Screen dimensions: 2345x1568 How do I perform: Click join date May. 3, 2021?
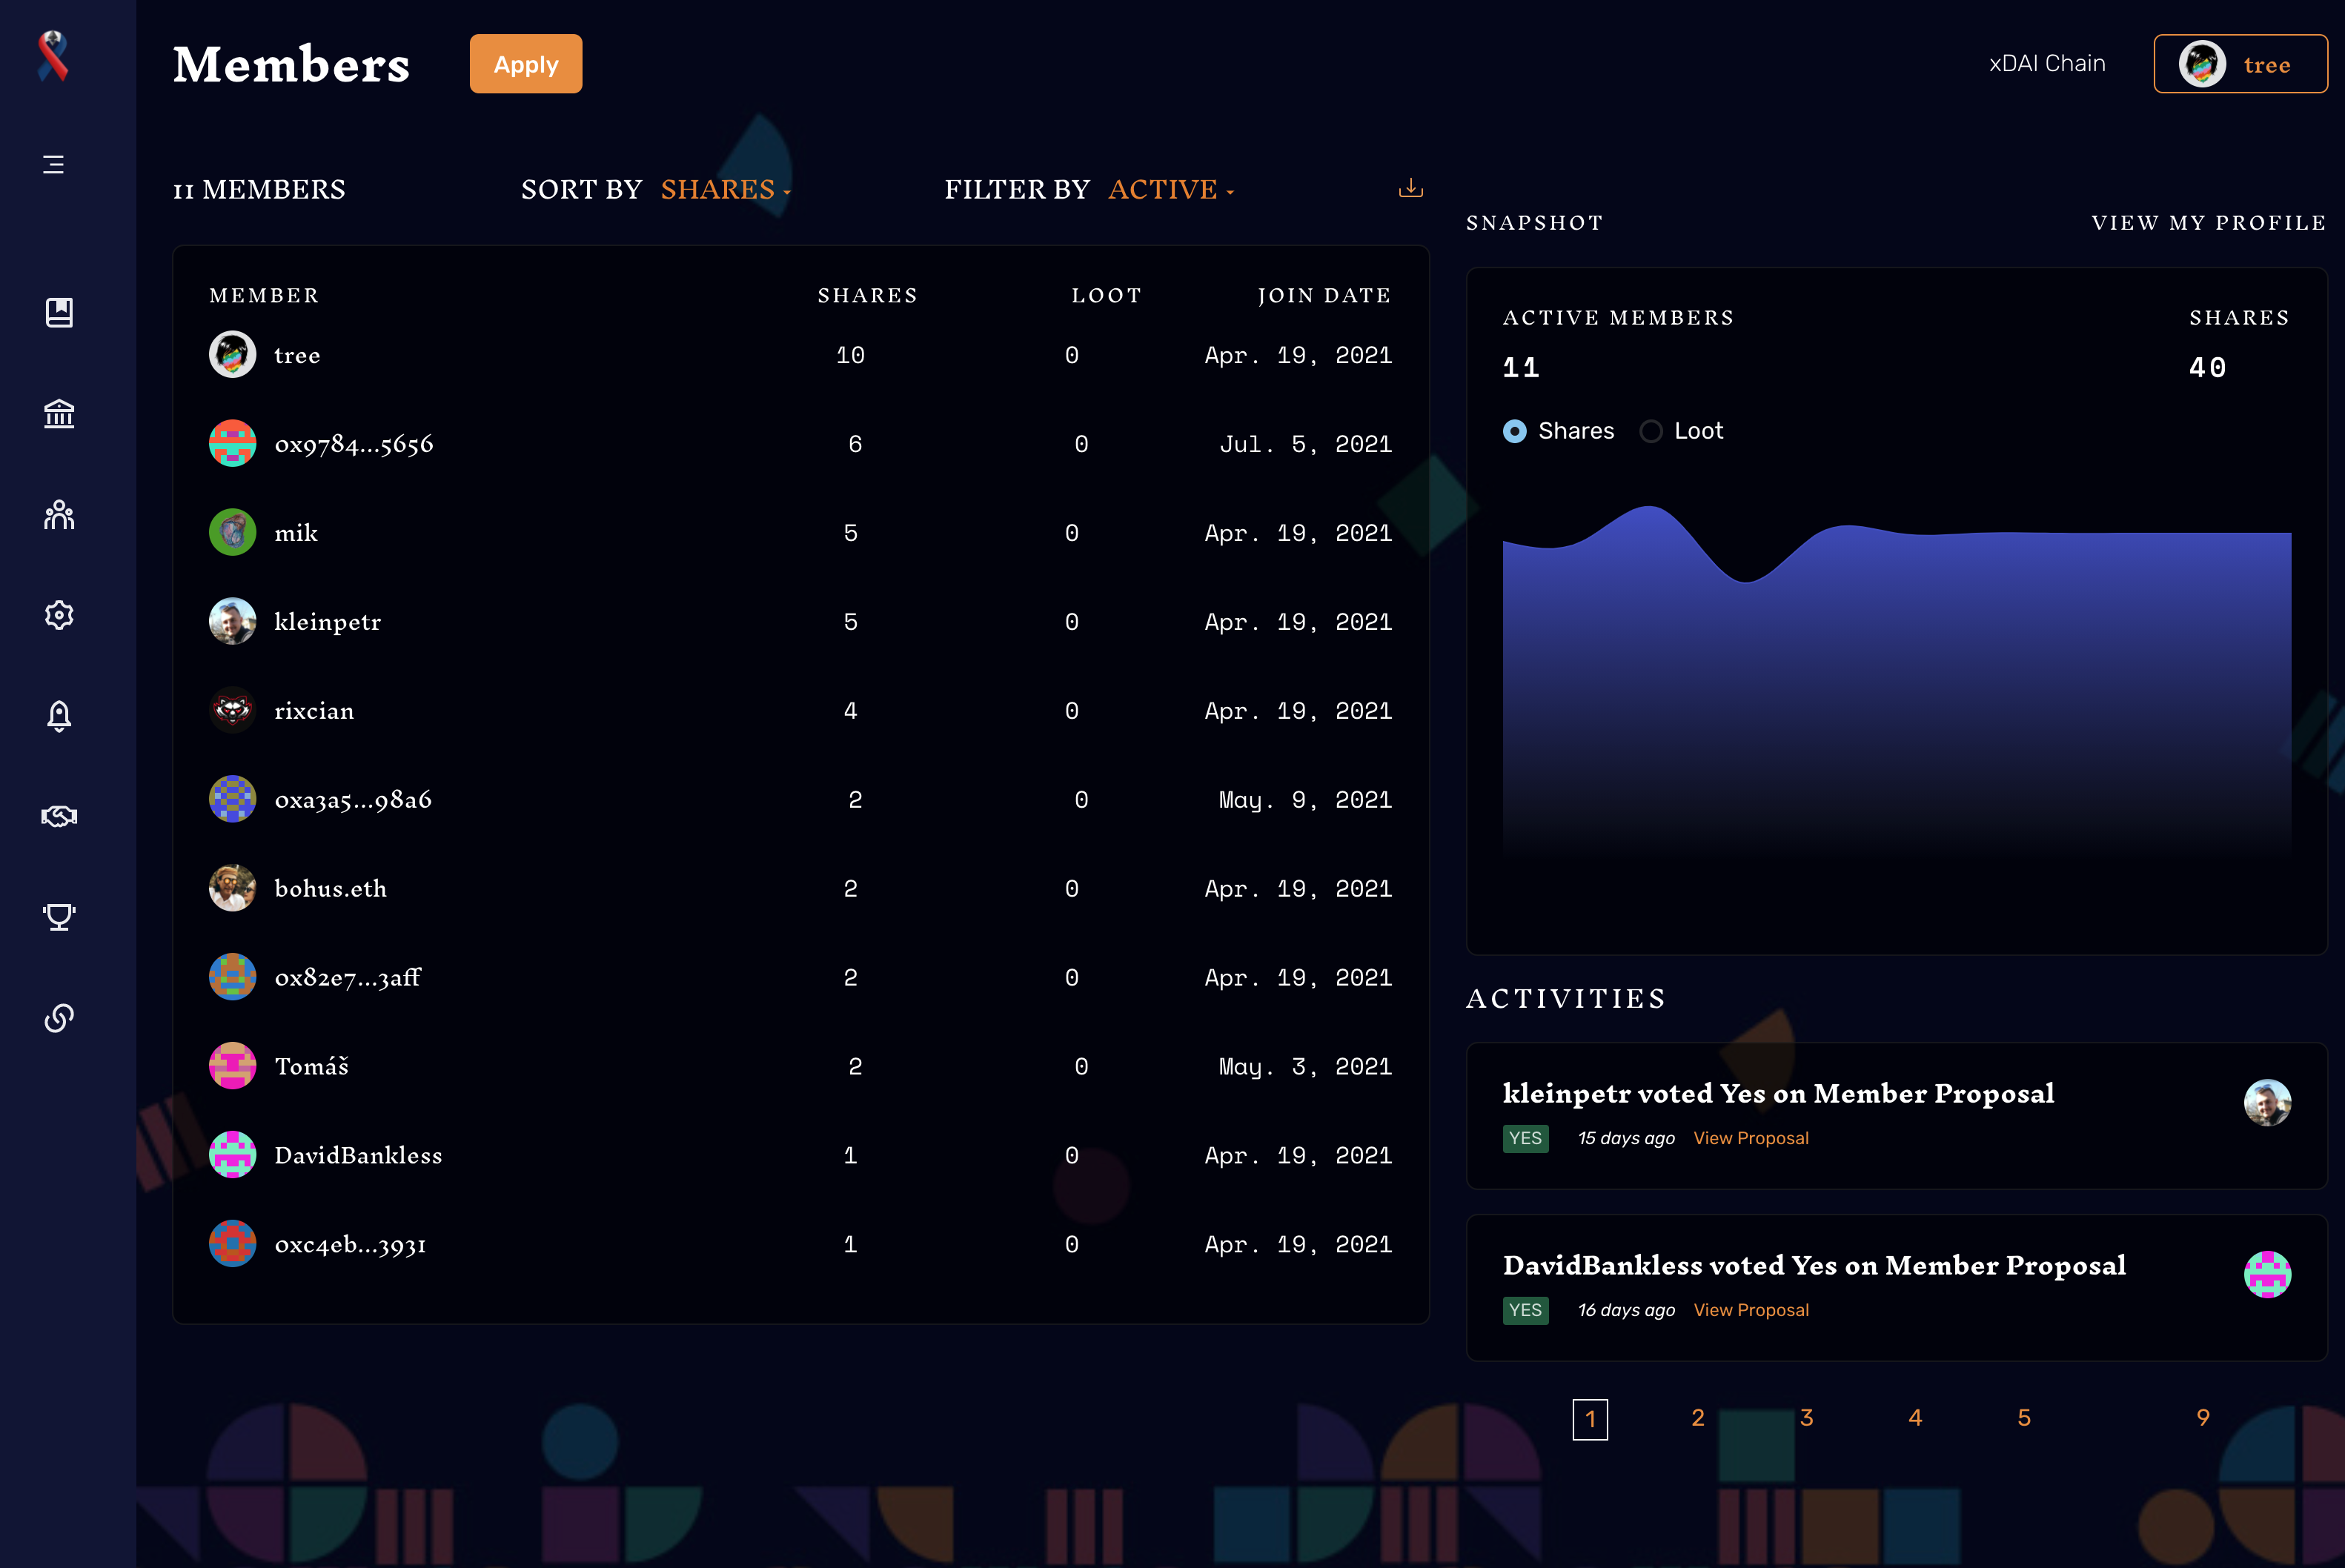point(1305,1067)
